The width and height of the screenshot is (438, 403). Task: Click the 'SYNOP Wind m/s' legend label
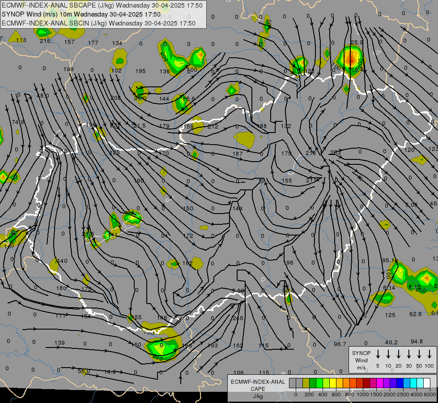[361, 360]
